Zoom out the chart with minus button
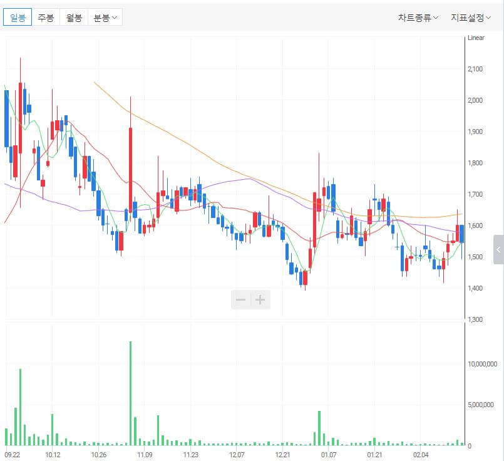The image size is (504, 461). coord(241,299)
